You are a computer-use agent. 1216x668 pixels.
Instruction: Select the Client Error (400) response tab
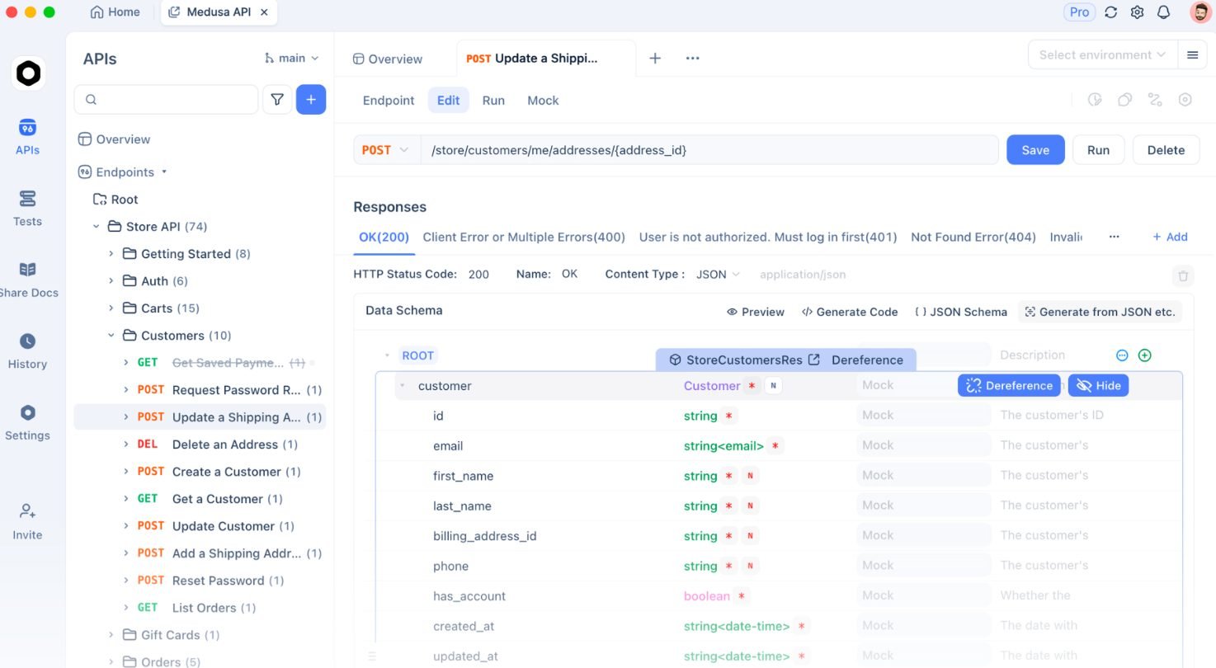coord(524,237)
